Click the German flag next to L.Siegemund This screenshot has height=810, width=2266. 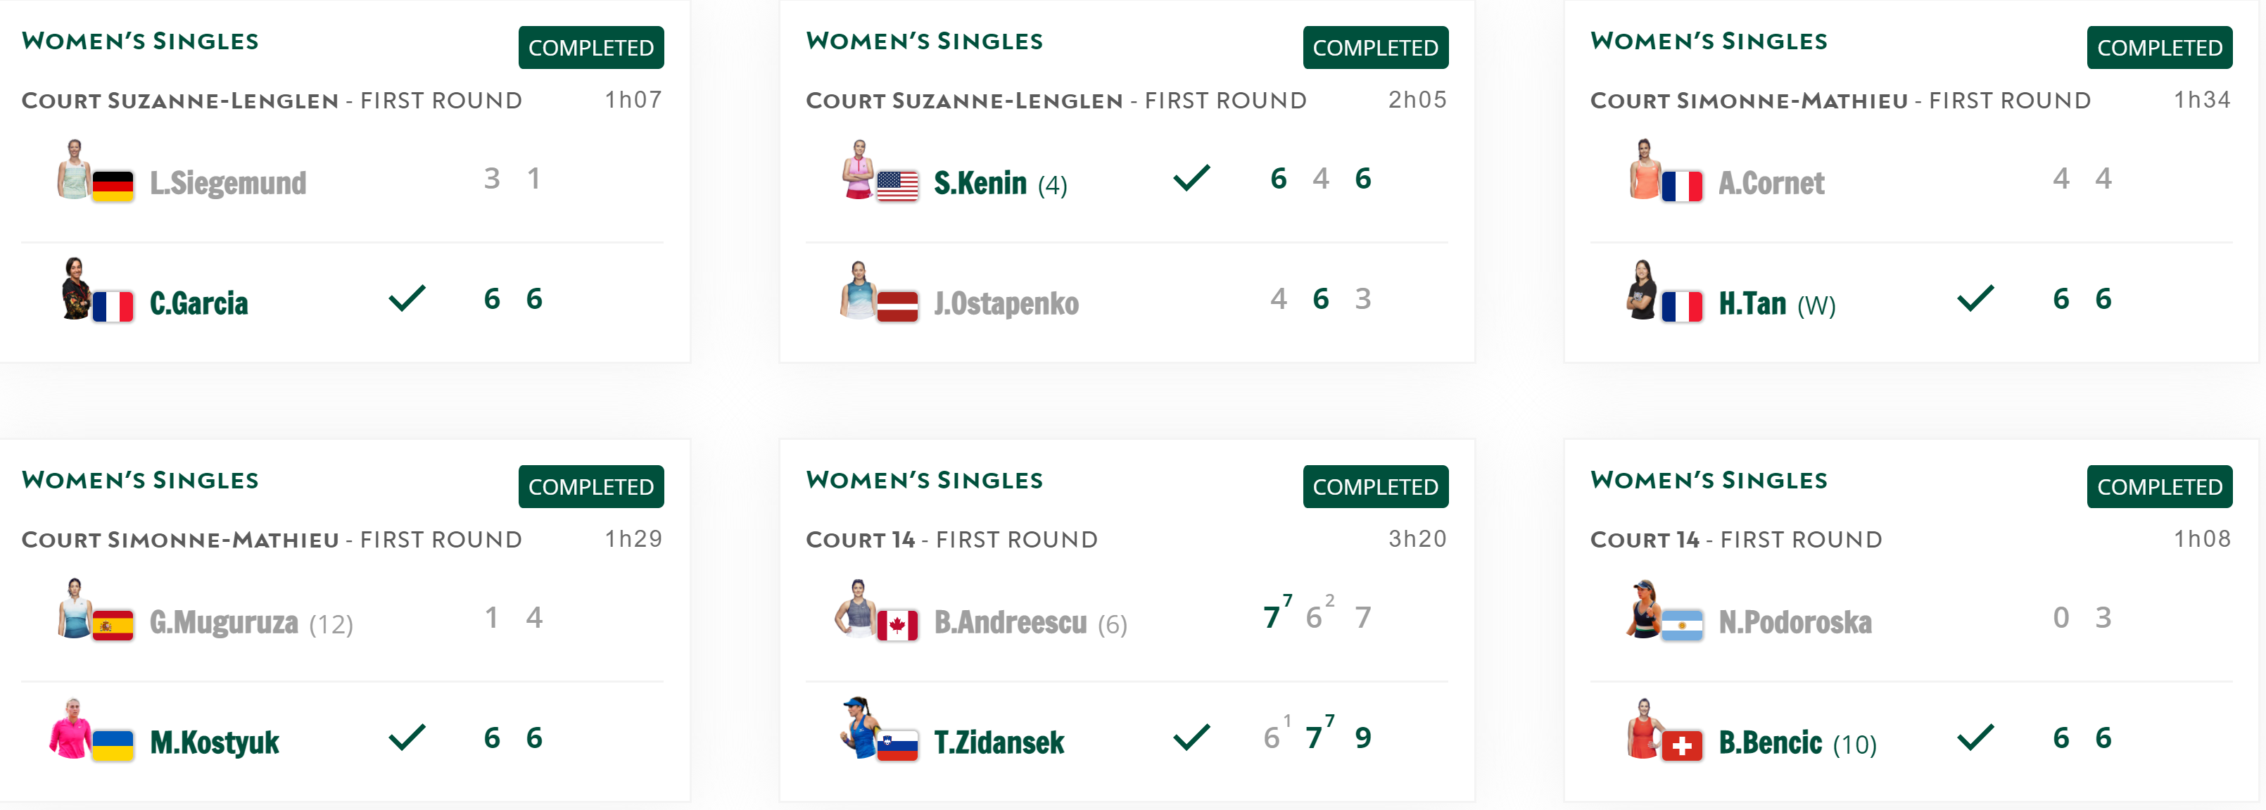tap(113, 186)
